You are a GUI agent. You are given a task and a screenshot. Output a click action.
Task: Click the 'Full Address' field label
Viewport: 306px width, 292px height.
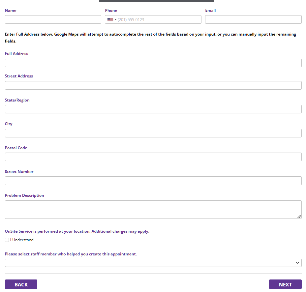pos(16,54)
